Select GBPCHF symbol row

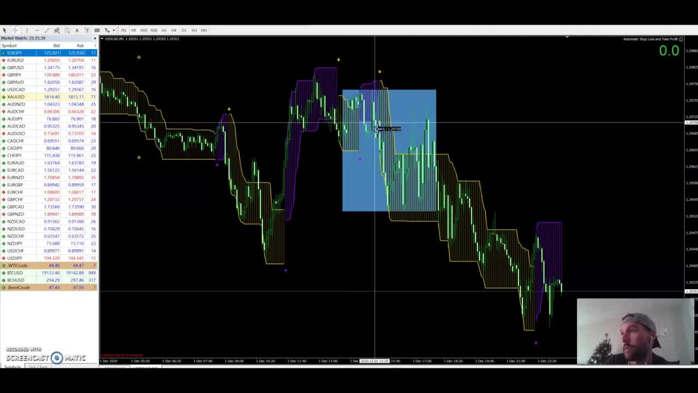tap(49, 199)
